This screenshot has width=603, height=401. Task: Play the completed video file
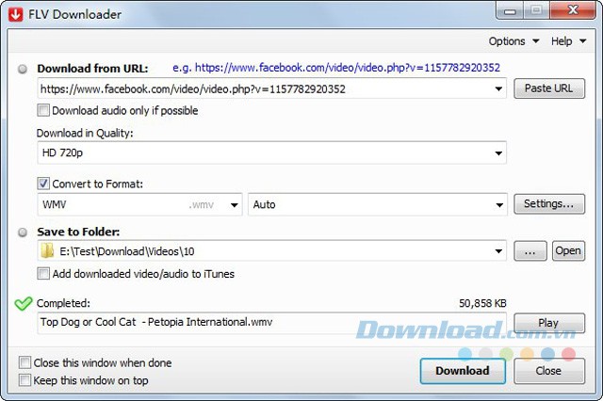[549, 323]
